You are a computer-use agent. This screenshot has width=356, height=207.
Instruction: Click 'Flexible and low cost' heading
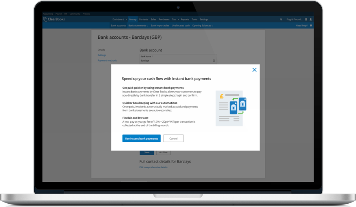(x=135, y=118)
